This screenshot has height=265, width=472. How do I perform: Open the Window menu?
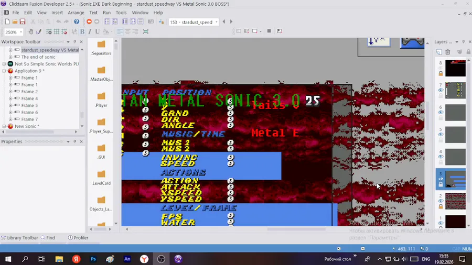click(140, 13)
